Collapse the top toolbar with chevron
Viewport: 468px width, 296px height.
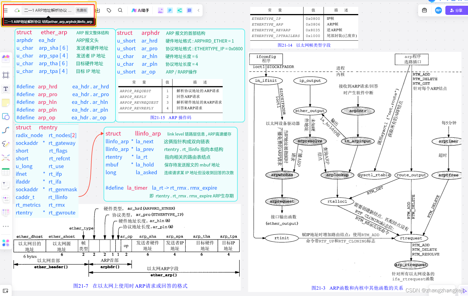198,10
